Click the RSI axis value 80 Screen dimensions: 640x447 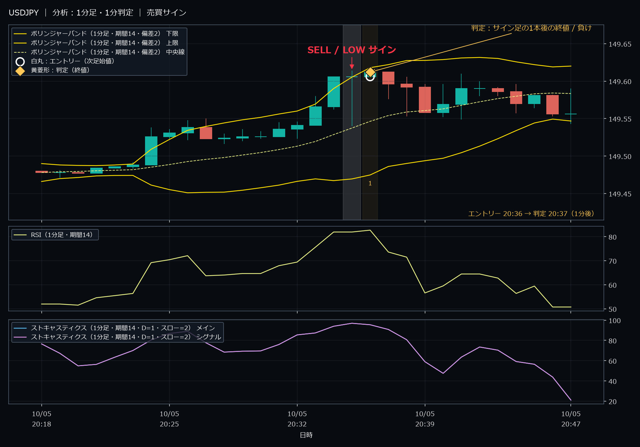tap(612, 237)
